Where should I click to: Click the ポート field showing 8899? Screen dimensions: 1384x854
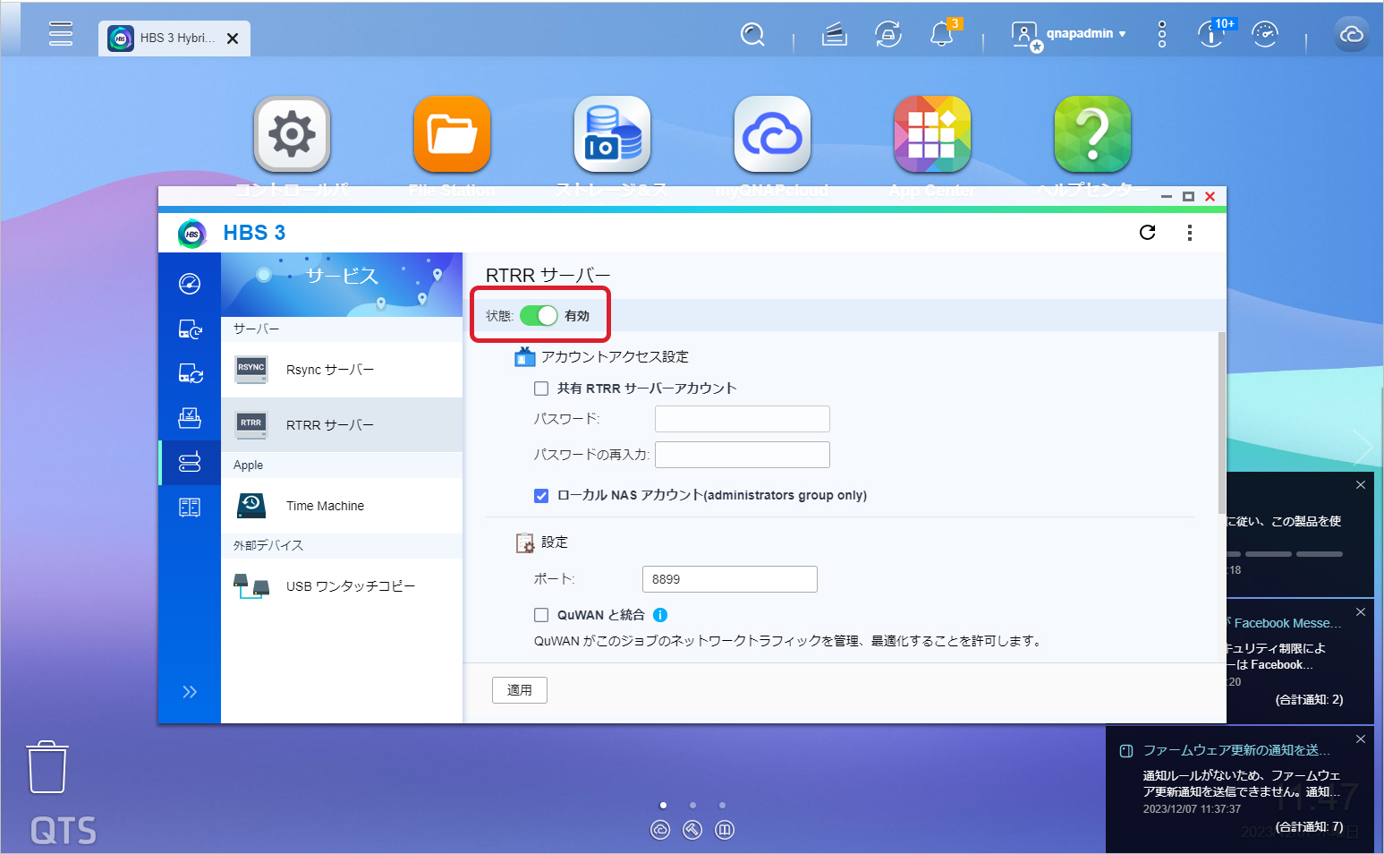(730, 579)
